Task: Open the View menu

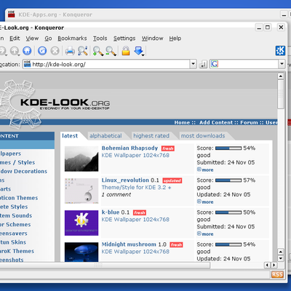Action: coord(32,39)
